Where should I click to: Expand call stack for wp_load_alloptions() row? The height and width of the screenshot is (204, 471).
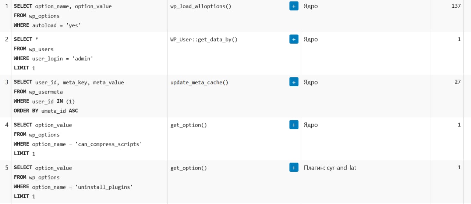point(294,6)
